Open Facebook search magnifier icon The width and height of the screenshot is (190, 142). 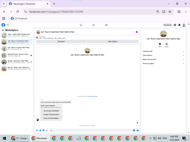tap(8, 25)
